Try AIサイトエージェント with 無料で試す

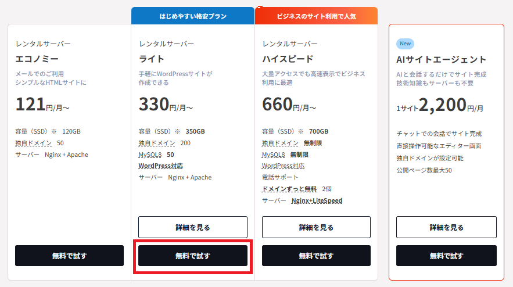click(x=446, y=256)
